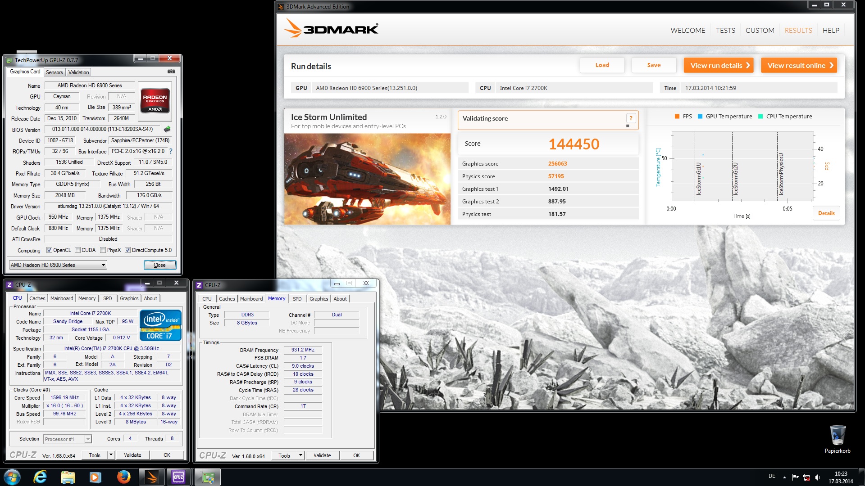Click the taskbar clock showing 10:23

pyautogui.click(x=841, y=477)
